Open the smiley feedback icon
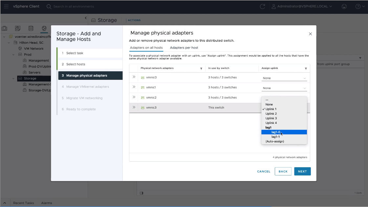 (x=344, y=6)
